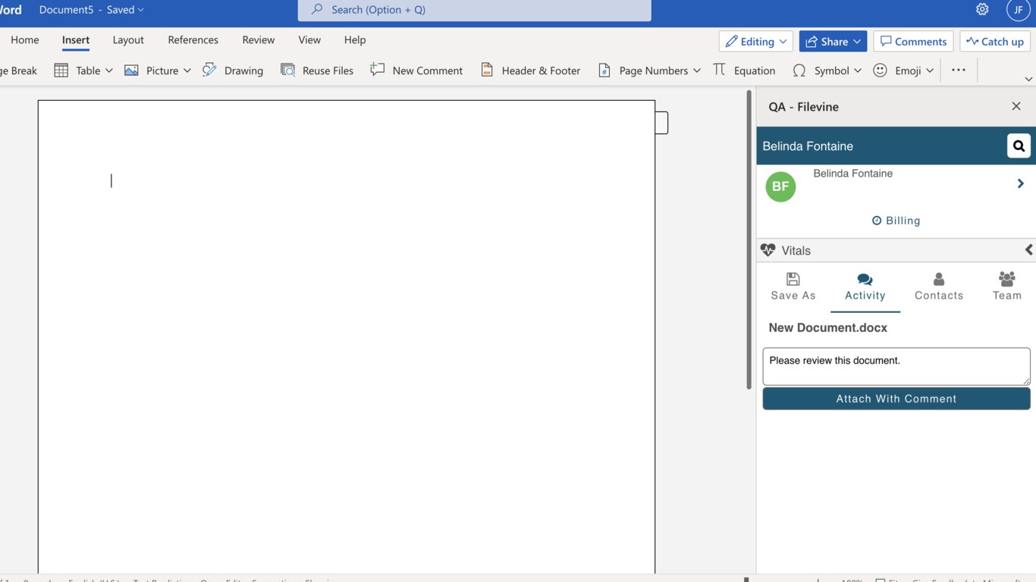This screenshot has height=582, width=1036.
Task: Expand the Table dropdown arrow
Action: 109,70
